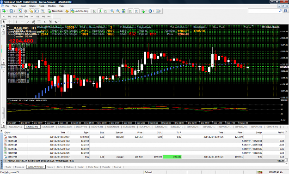The height and width of the screenshot is (174, 289).
Task: Show next chart tabs with right arrow
Action: point(287,127)
